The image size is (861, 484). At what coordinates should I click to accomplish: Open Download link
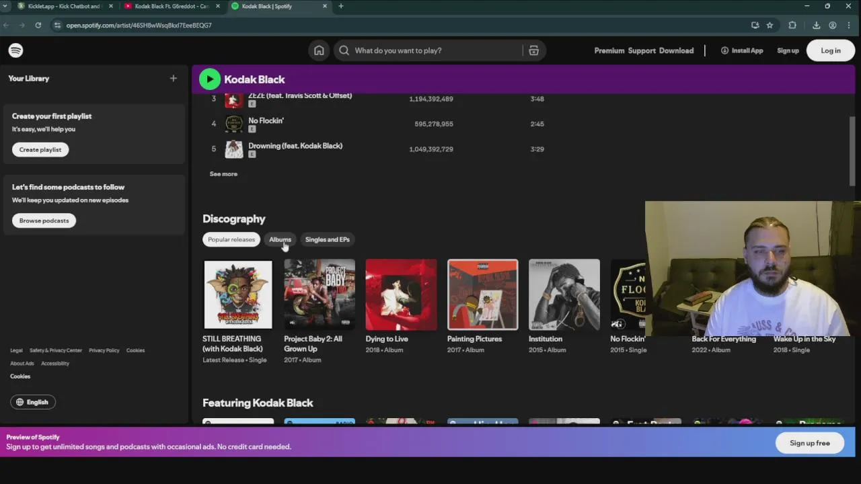(676, 50)
